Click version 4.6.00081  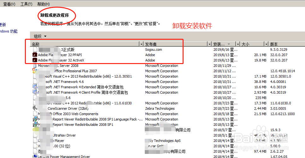click(278, 82)
